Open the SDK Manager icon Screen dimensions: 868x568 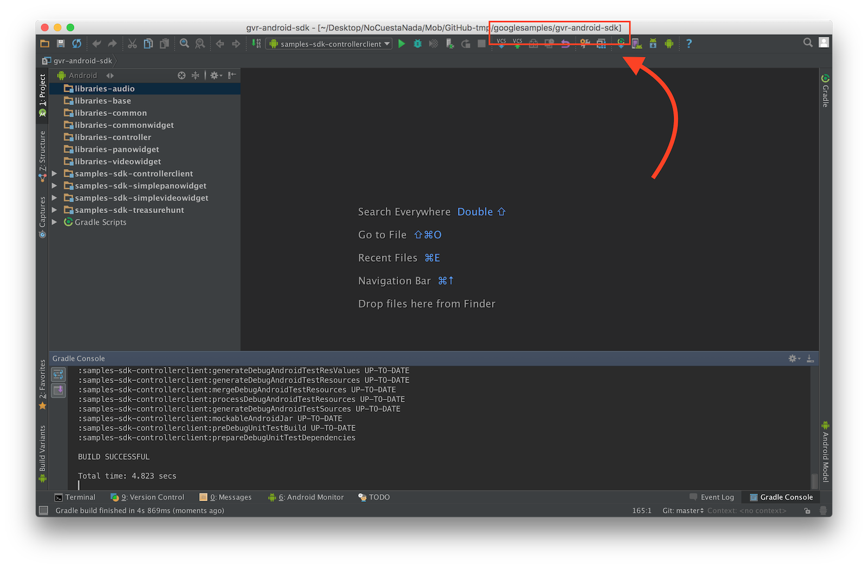click(653, 44)
